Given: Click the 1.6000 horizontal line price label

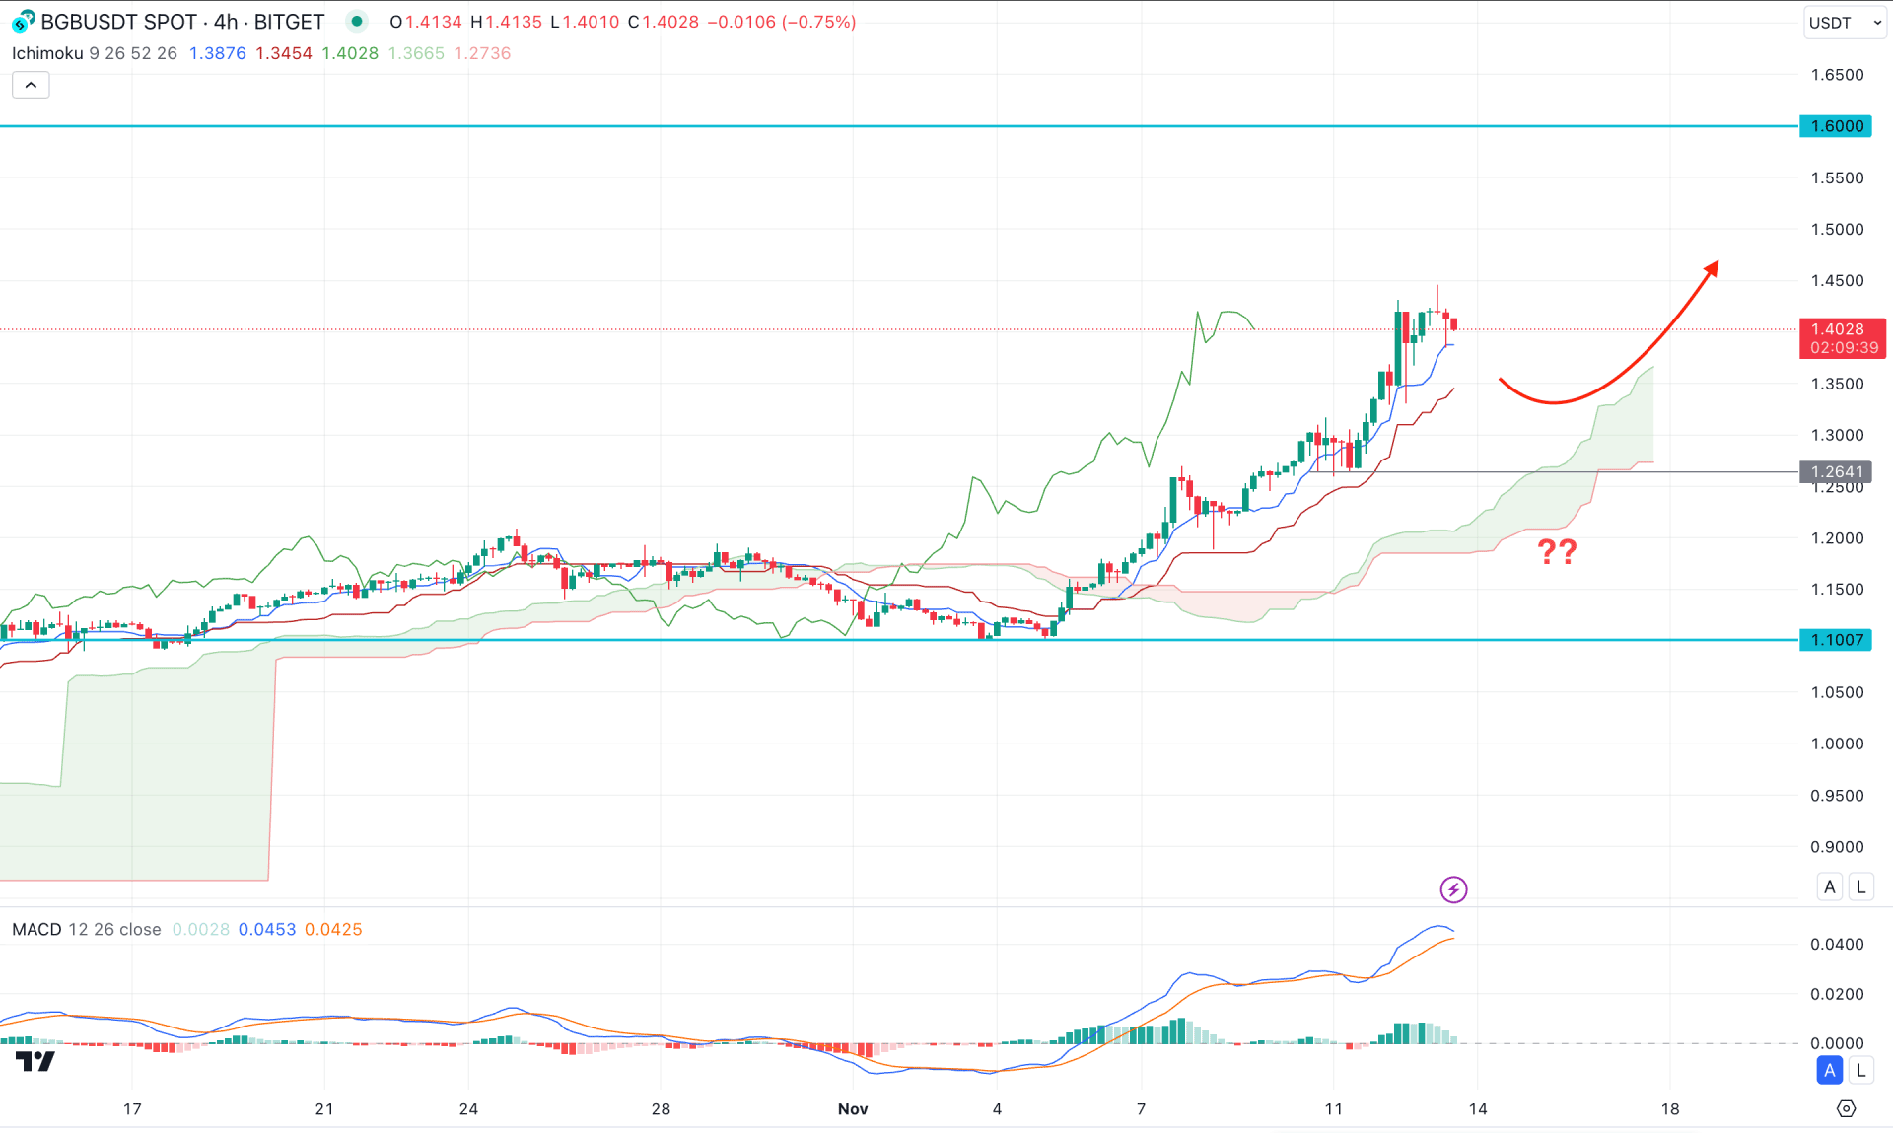Looking at the screenshot, I should tap(1836, 126).
